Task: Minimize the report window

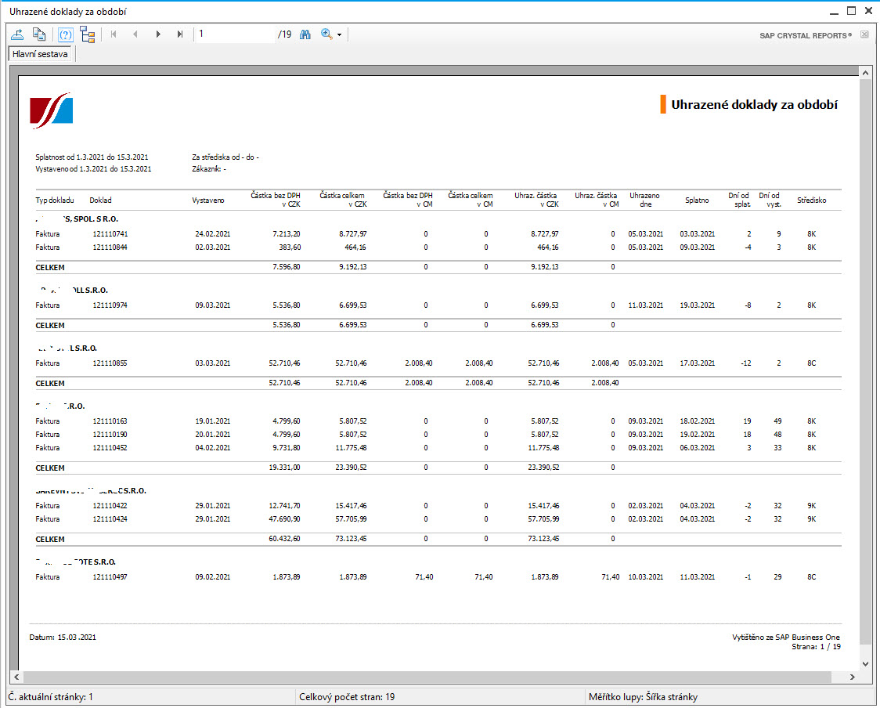Action: [834, 12]
